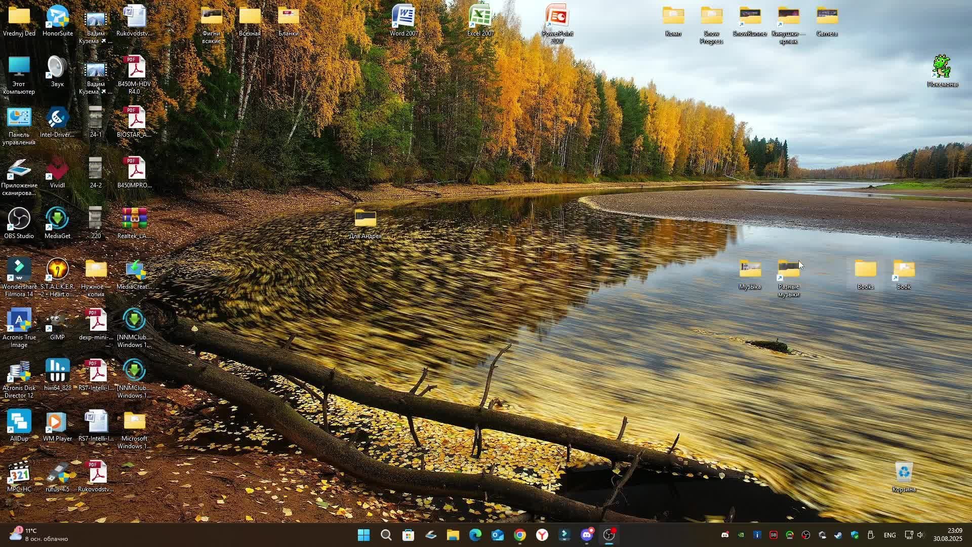
Task: Open the volume speaker tray control
Action: click(x=920, y=535)
